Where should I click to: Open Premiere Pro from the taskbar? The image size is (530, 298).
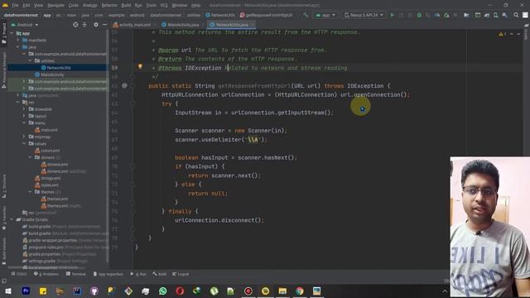coord(26,291)
